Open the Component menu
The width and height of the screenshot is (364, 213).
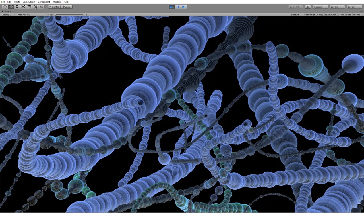44,2
